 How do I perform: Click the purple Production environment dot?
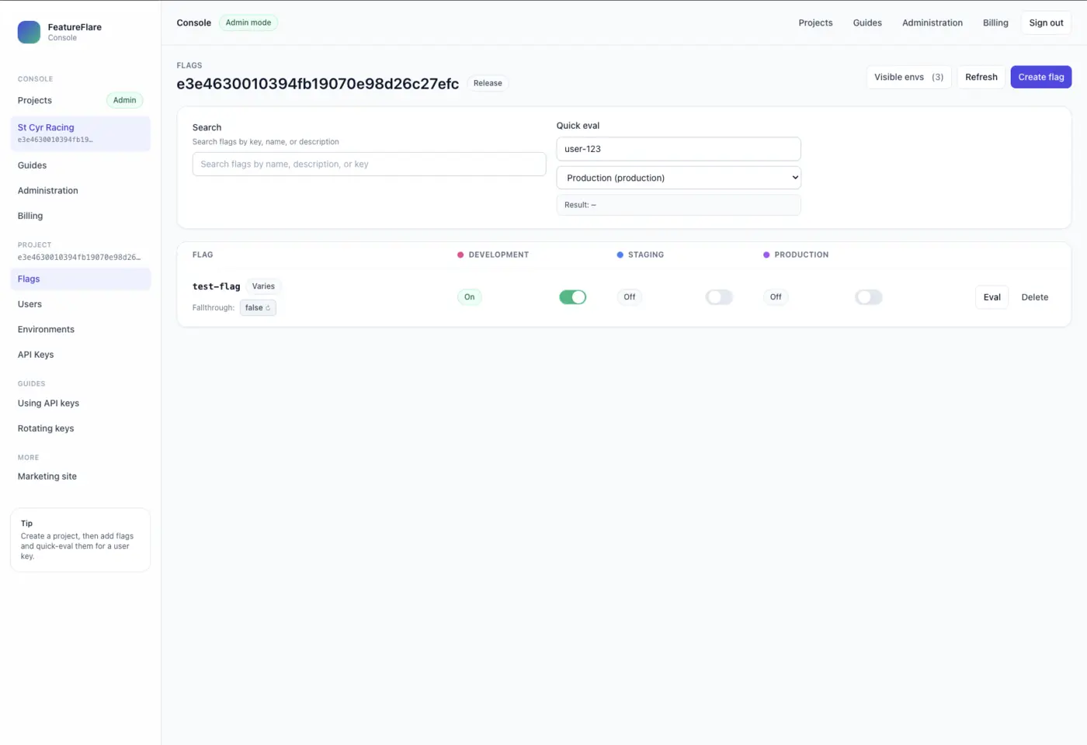(x=765, y=255)
